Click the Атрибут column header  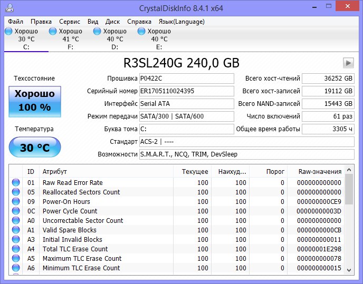[106, 172]
